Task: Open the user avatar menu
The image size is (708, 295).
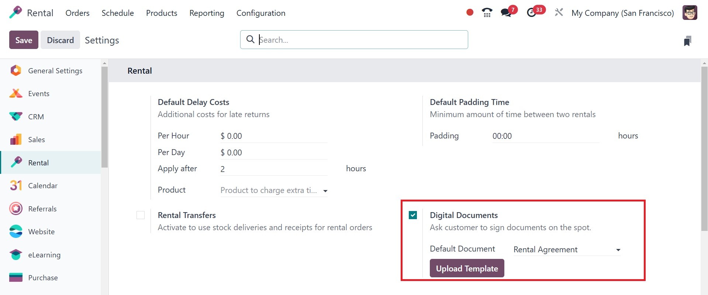Action: 690,13
